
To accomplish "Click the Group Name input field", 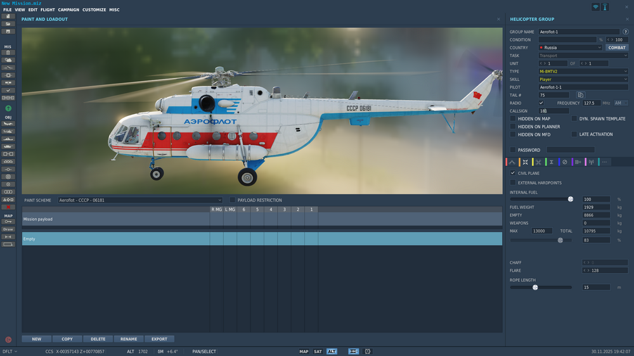I will [579, 32].
